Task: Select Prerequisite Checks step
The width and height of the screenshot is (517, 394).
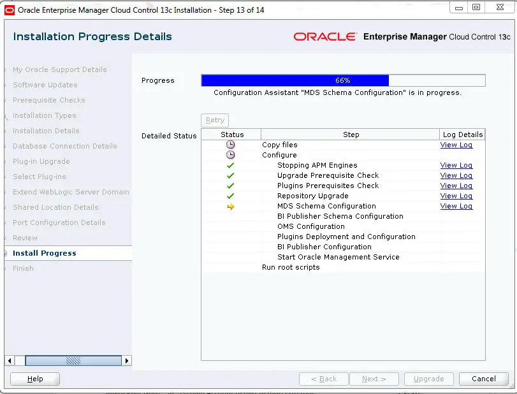Action: [49, 100]
